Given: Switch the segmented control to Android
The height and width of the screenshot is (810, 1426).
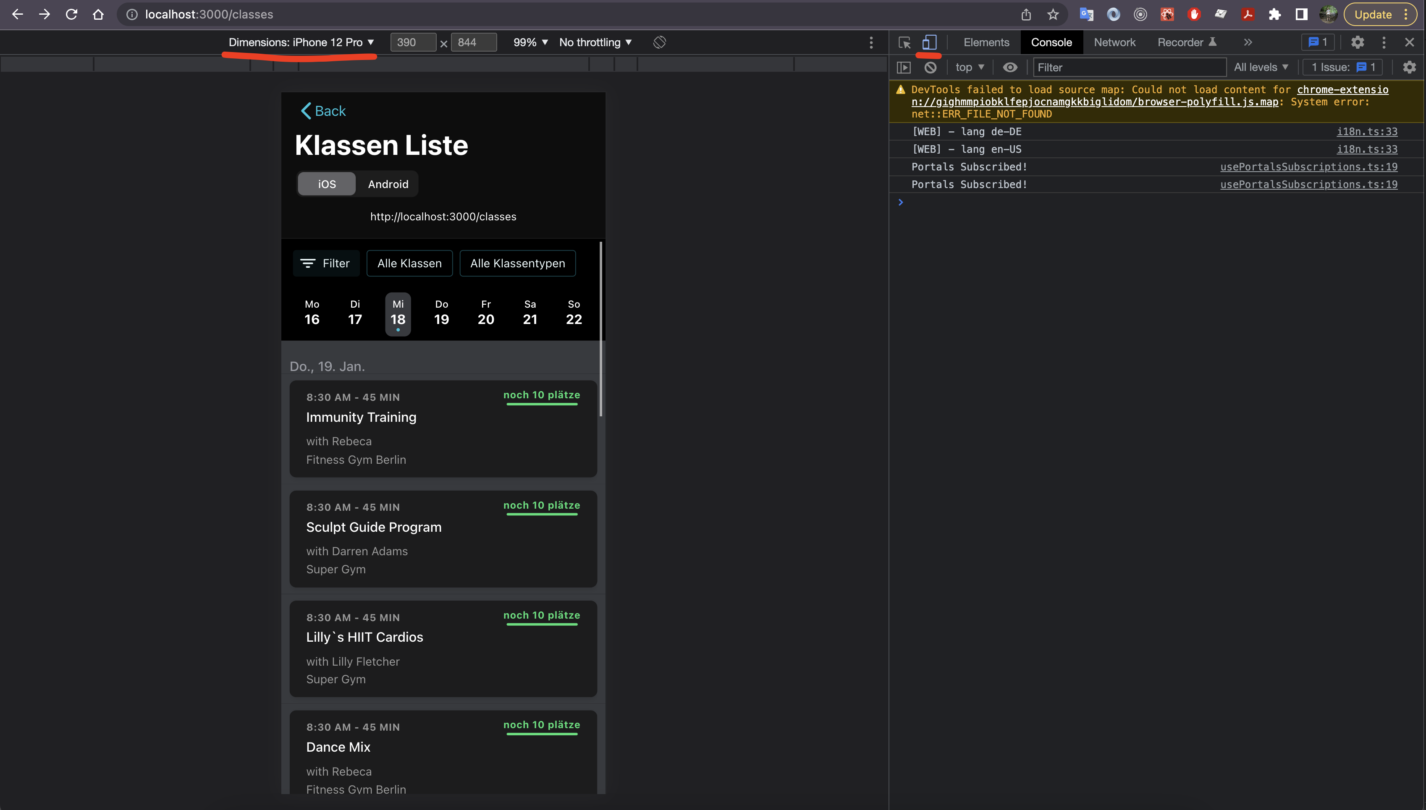Looking at the screenshot, I should (388, 184).
